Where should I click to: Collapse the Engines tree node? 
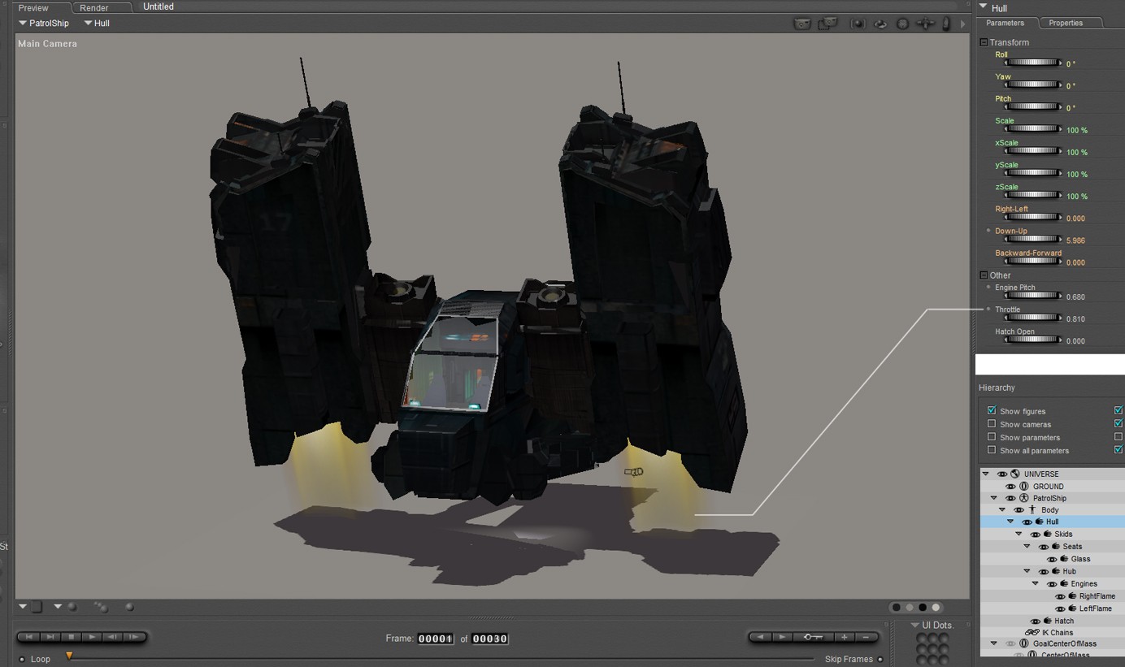point(1036,583)
